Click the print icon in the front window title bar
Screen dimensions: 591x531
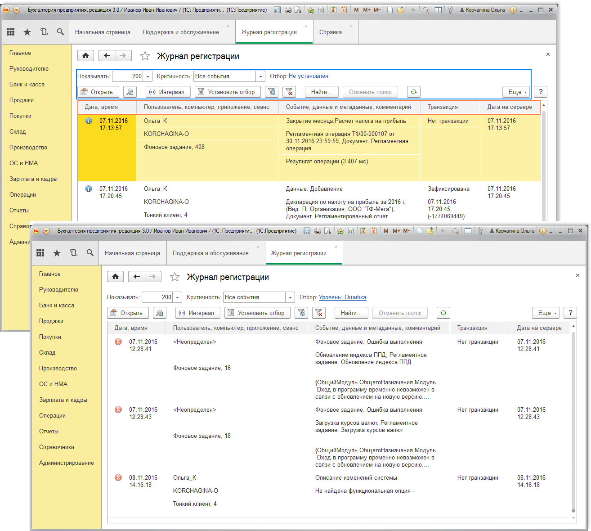click(318, 231)
